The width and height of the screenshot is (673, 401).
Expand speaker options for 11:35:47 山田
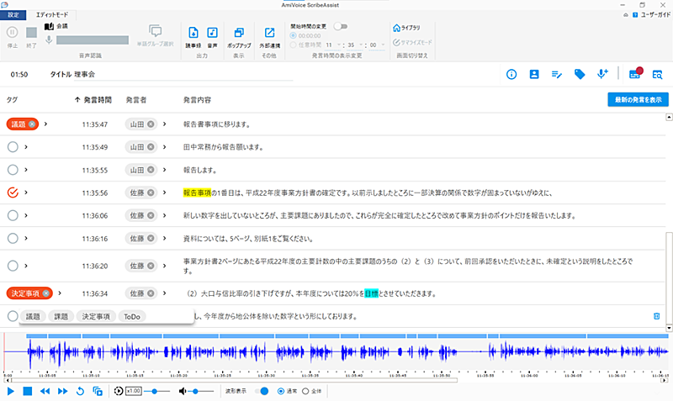[165, 124]
